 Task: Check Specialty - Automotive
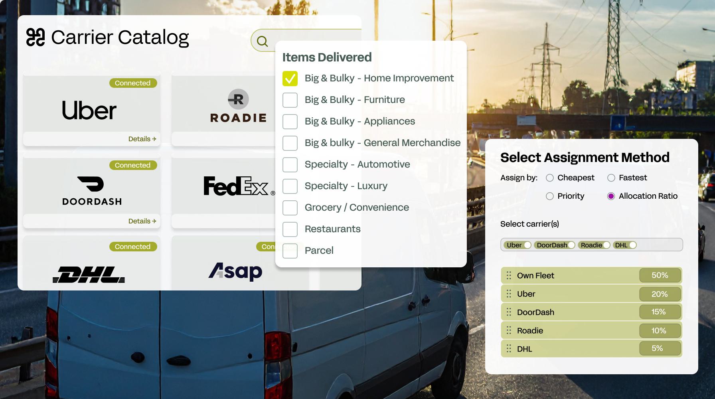tap(290, 165)
